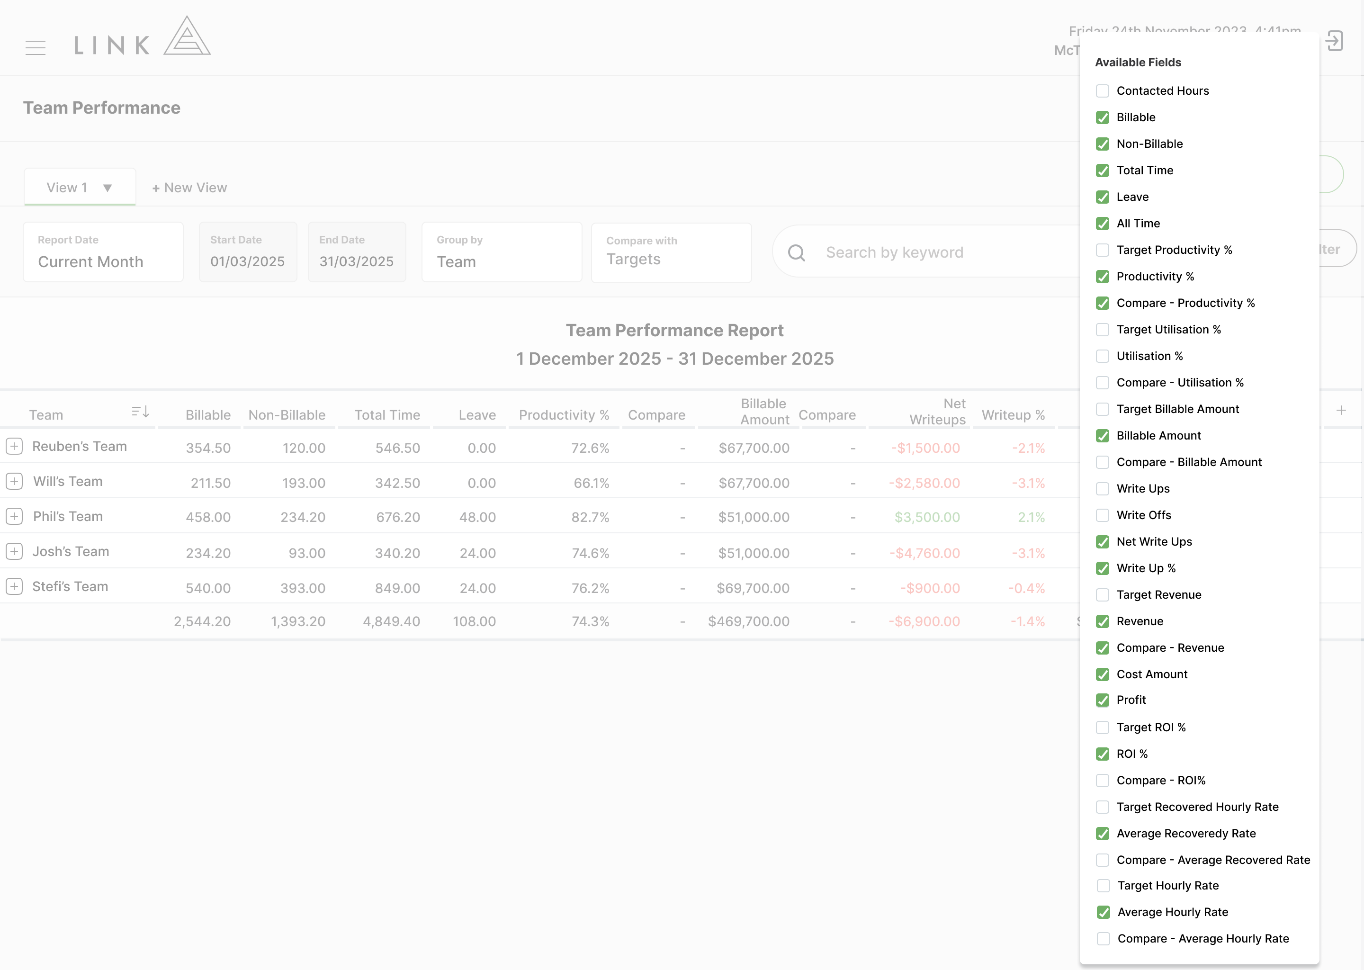Uncheck the ROI % field
Screen dimensions: 1364x970
1103,754
